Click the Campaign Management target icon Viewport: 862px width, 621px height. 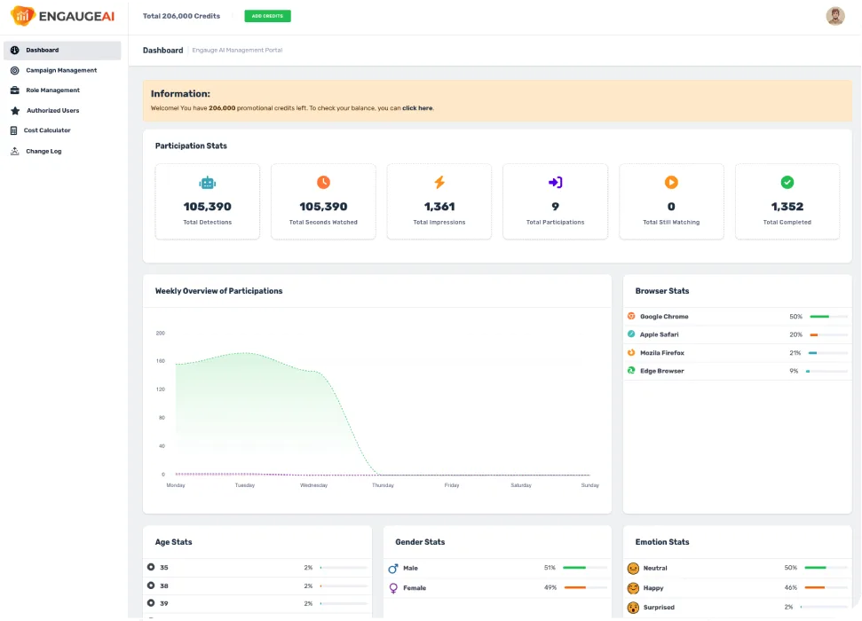click(x=15, y=70)
